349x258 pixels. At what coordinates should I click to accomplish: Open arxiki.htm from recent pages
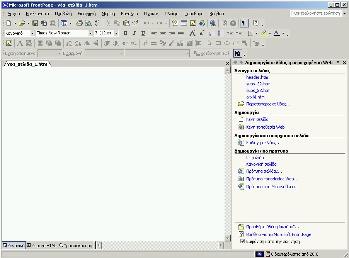(255, 97)
